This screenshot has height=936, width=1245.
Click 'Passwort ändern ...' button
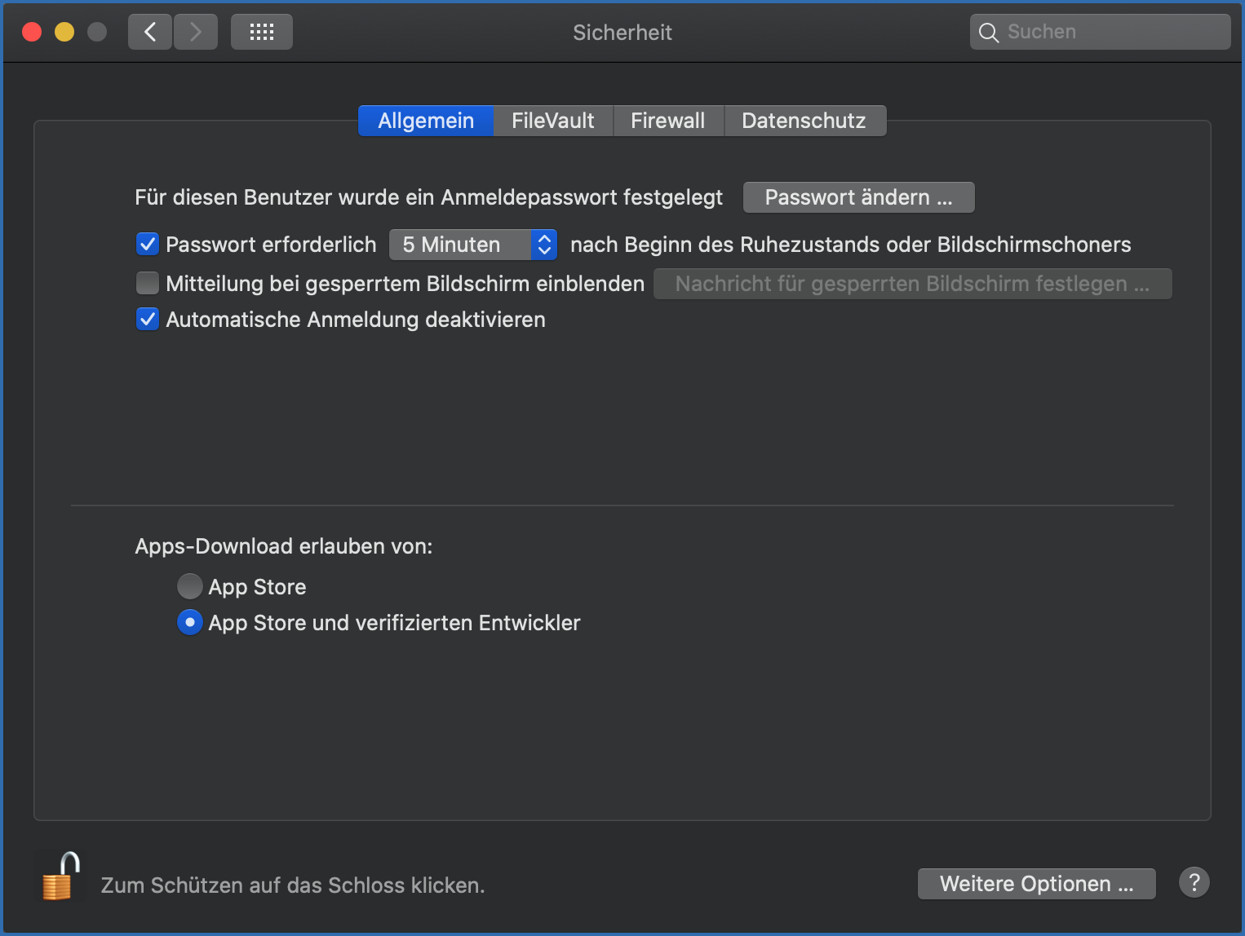point(857,196)
